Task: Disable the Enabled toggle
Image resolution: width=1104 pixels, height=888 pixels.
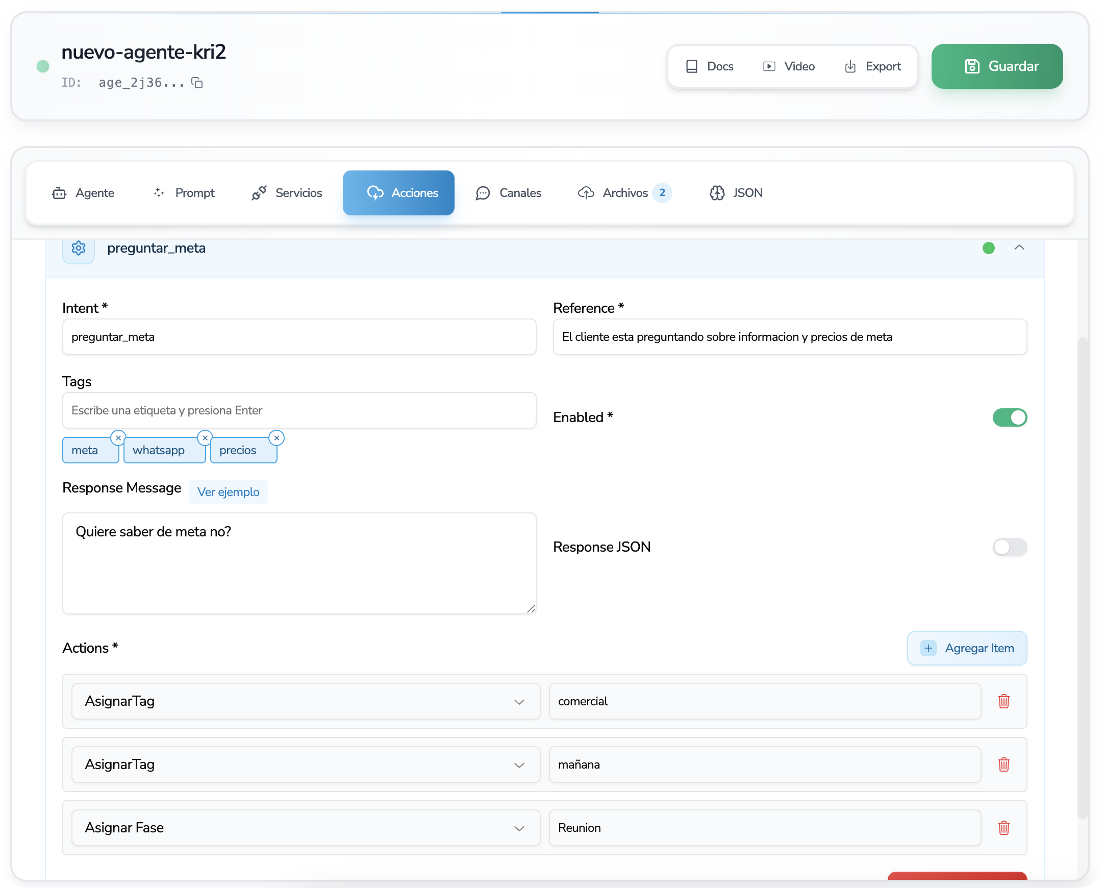Action: click(1009, 417)
